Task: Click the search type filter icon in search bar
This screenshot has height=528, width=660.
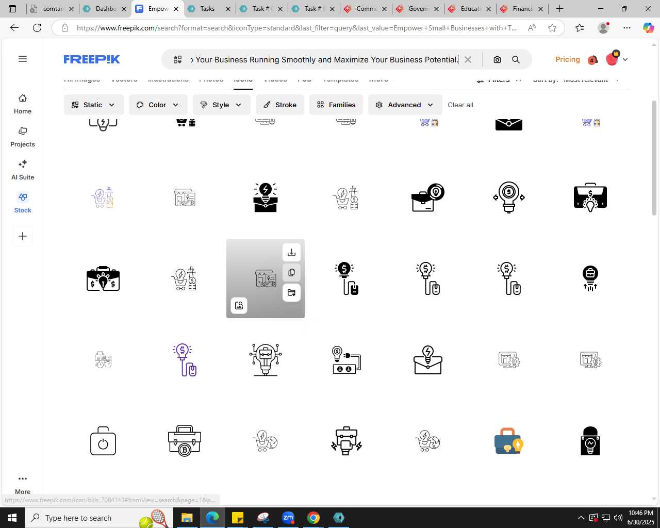Action: click(177, 60)
